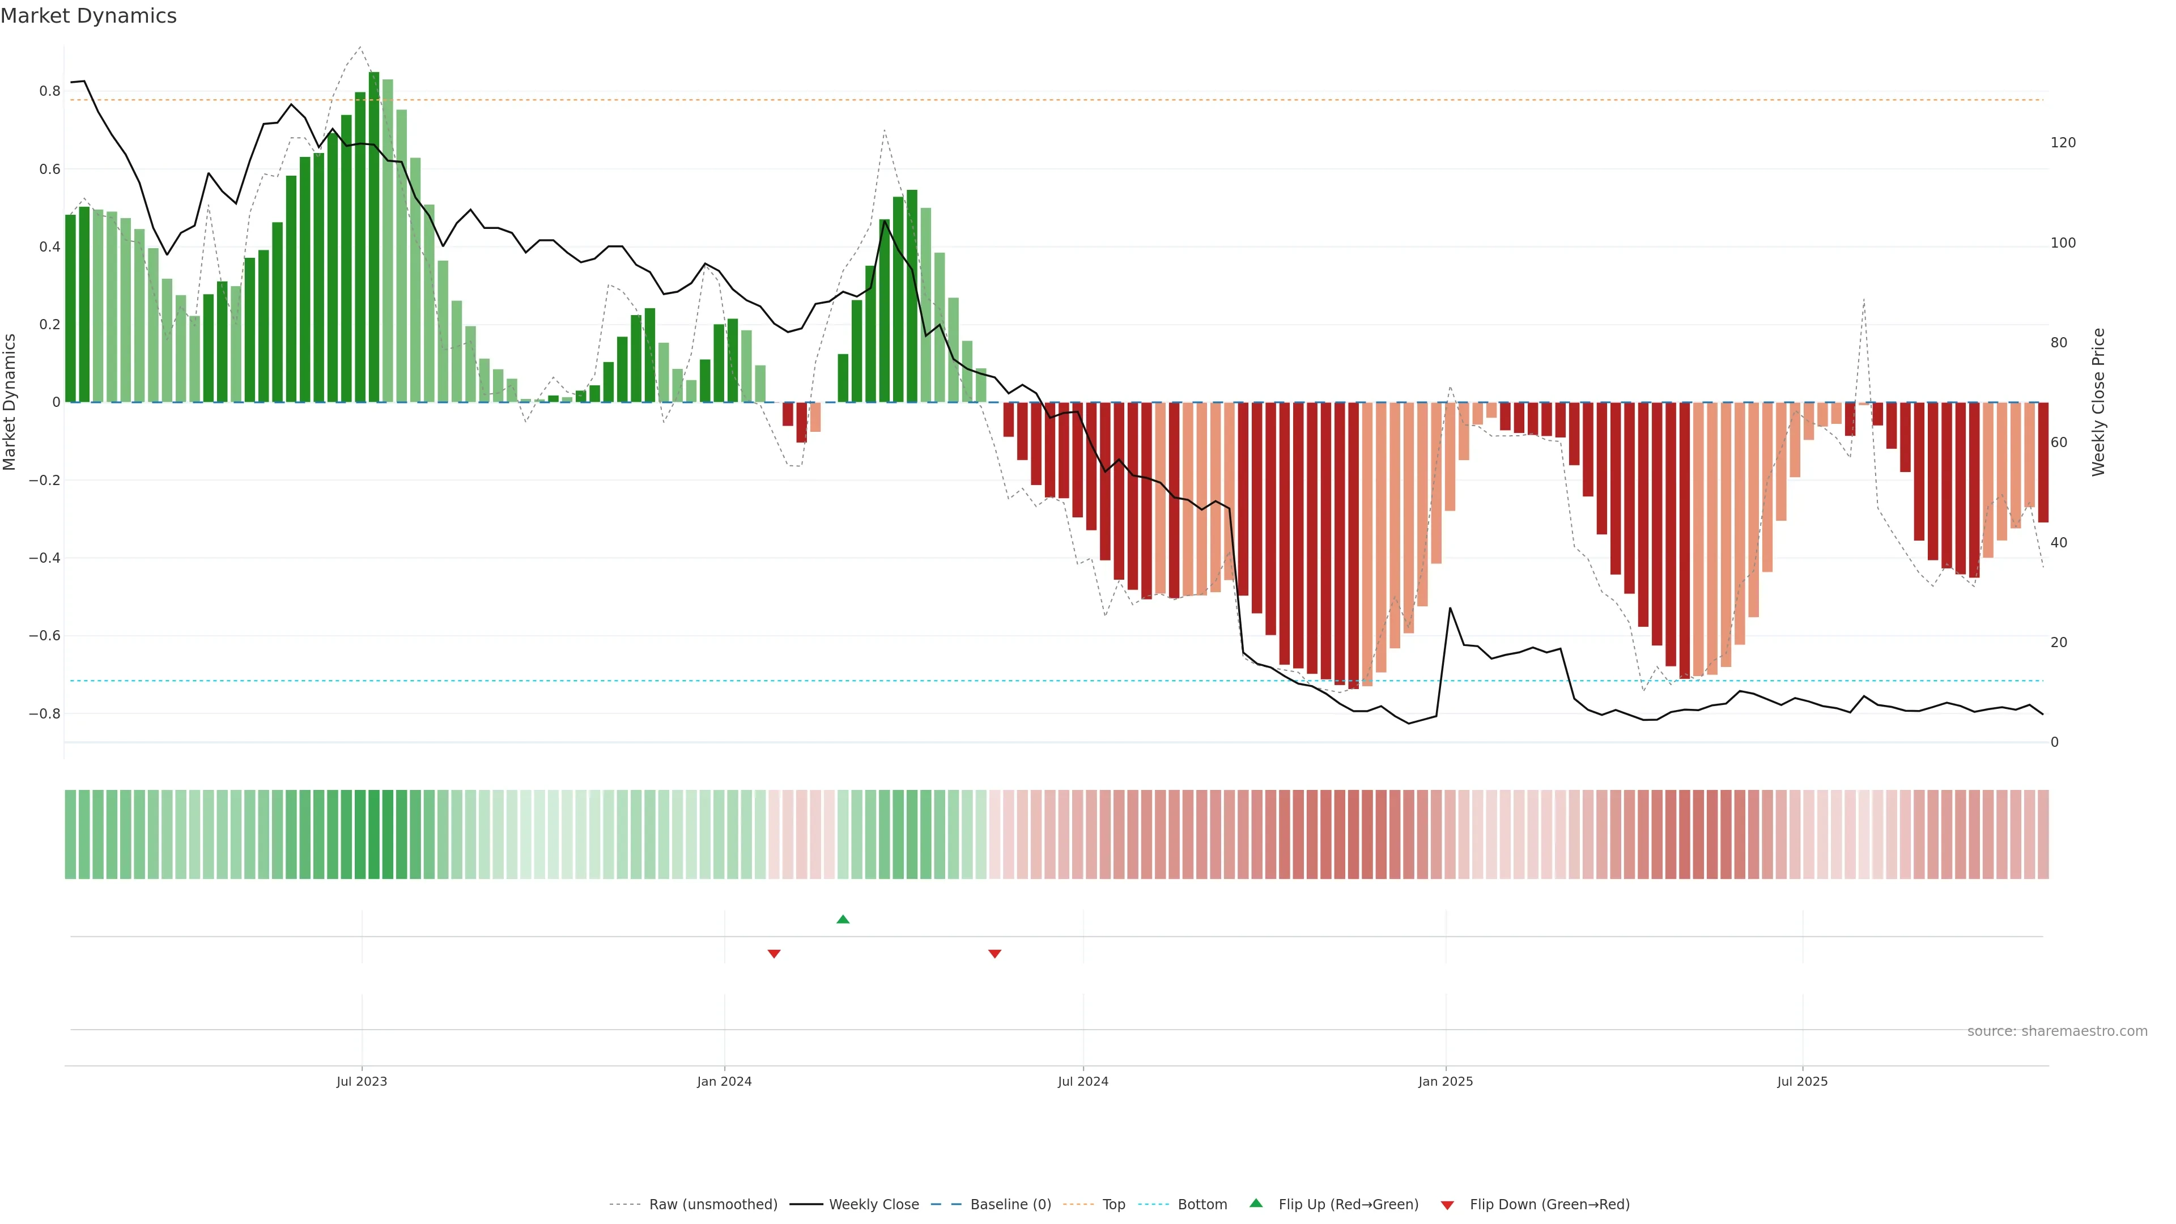
Task: Click the red Flip Down marker before Jul 2024
Action: (994, 954)
